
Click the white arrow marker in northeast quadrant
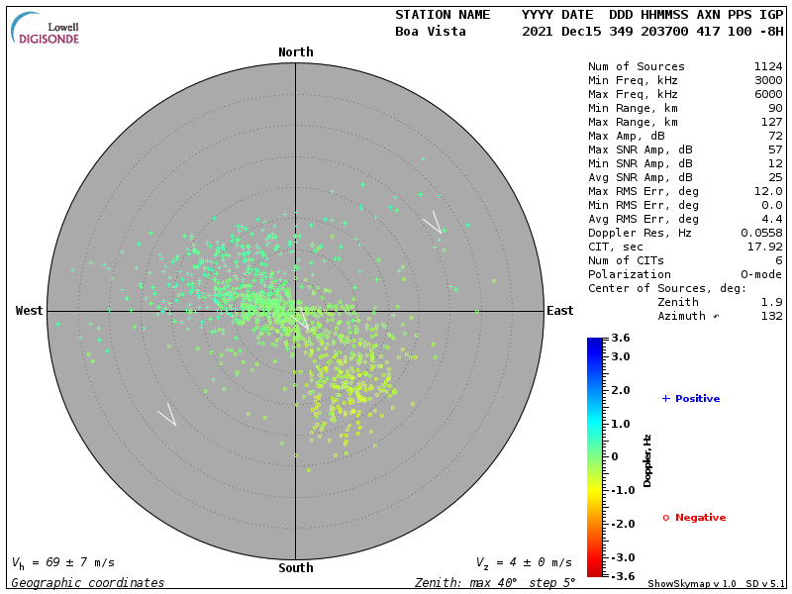point(432,223)
